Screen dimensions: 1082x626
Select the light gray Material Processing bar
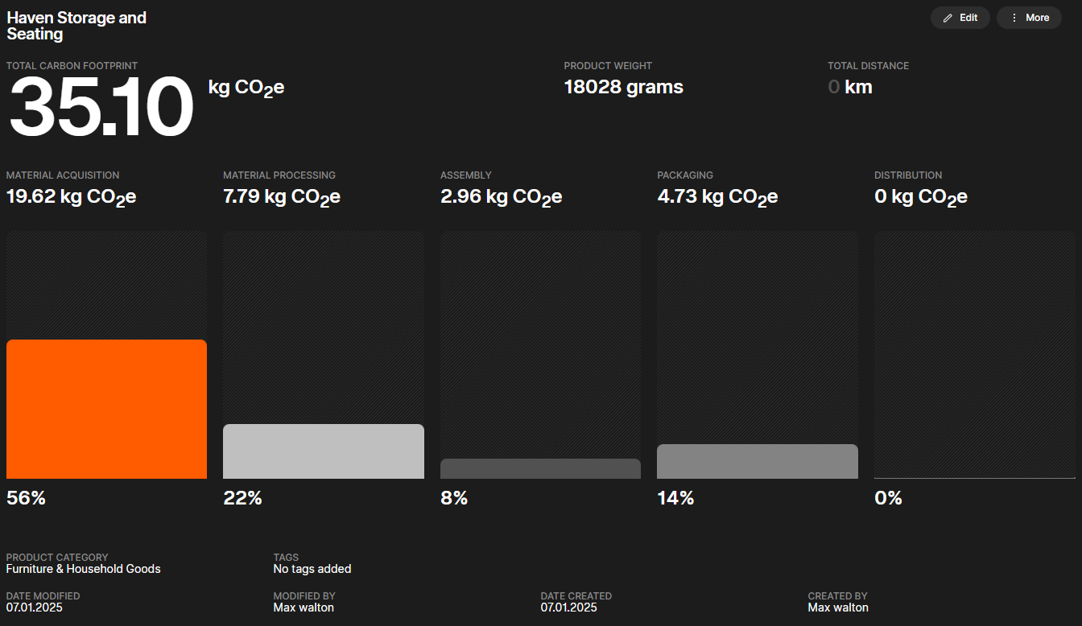point(324,451)
